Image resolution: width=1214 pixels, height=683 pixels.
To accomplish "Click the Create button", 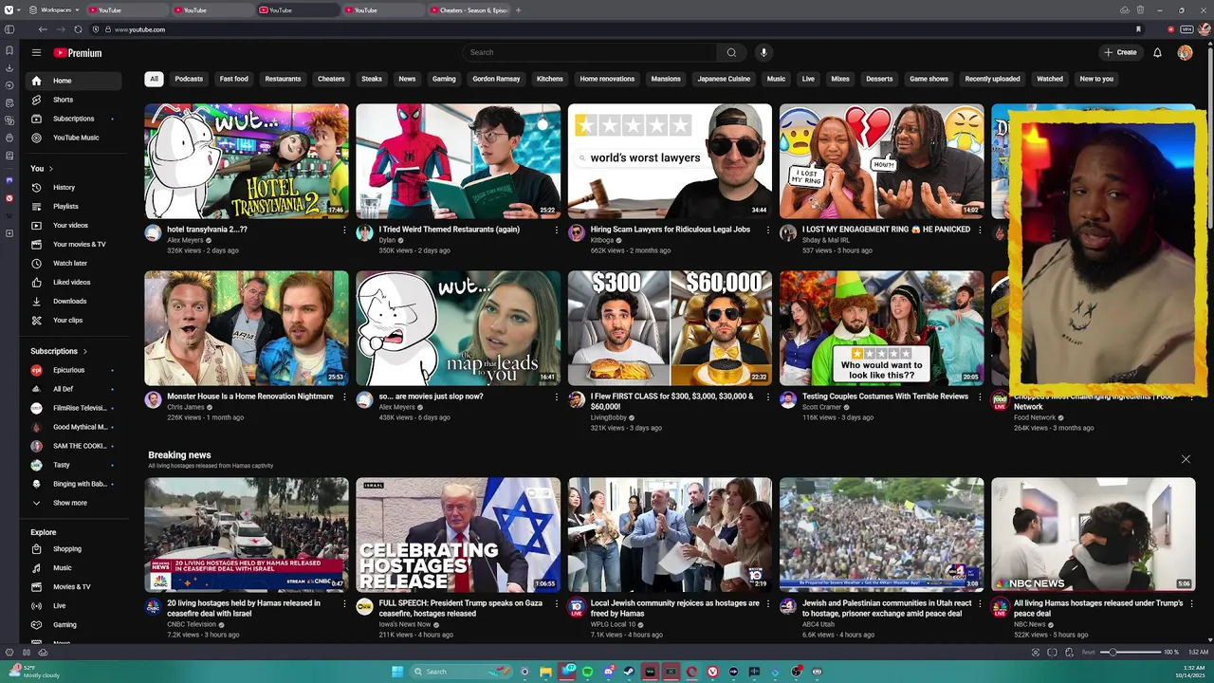I will 1120,52.
